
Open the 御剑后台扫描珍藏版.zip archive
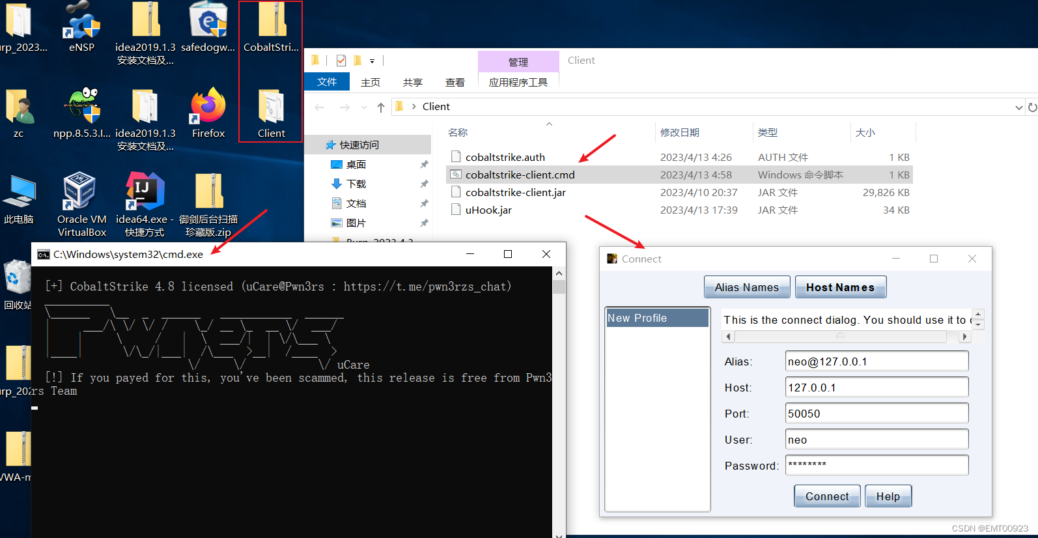208,205
